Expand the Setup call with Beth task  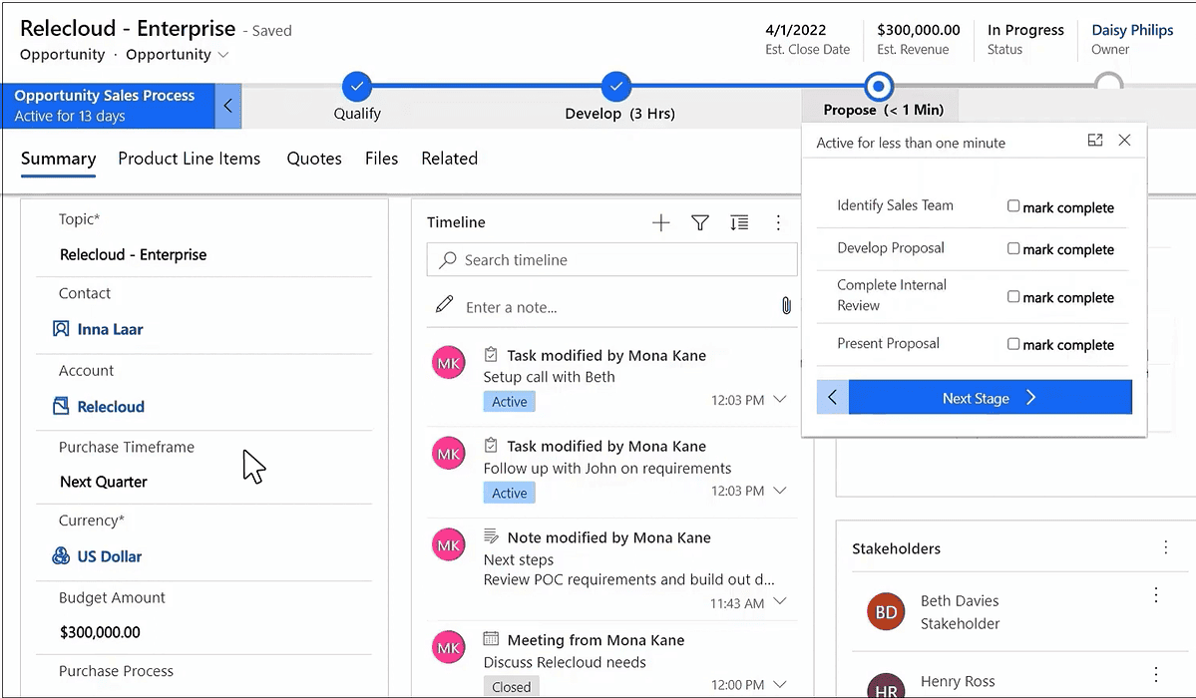pos(779,399)
